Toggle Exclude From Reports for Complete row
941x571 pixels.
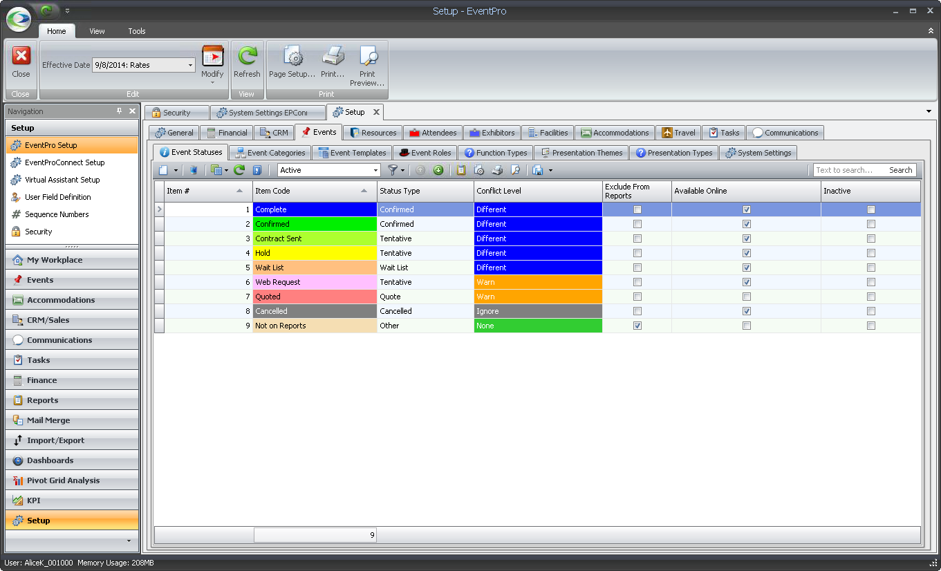637,209
